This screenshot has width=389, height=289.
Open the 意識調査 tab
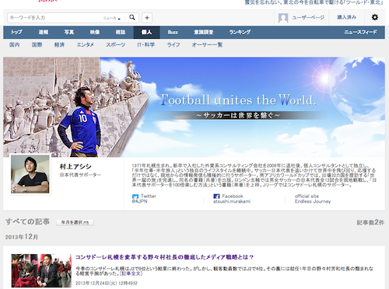tap(204, 32)
